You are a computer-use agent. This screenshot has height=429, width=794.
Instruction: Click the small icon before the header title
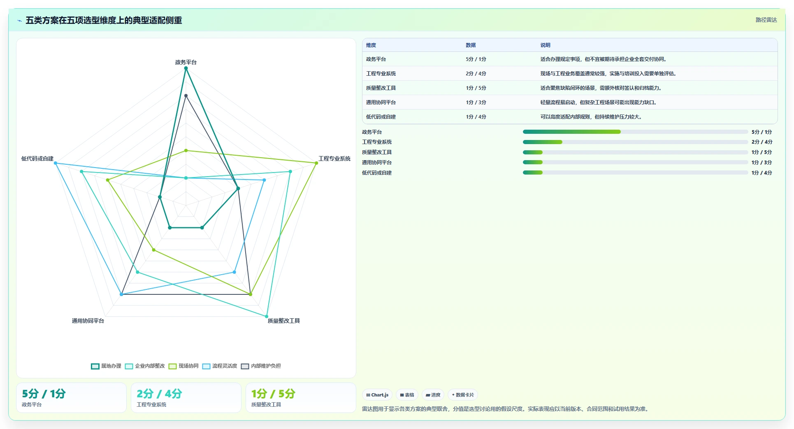(19, 21)
